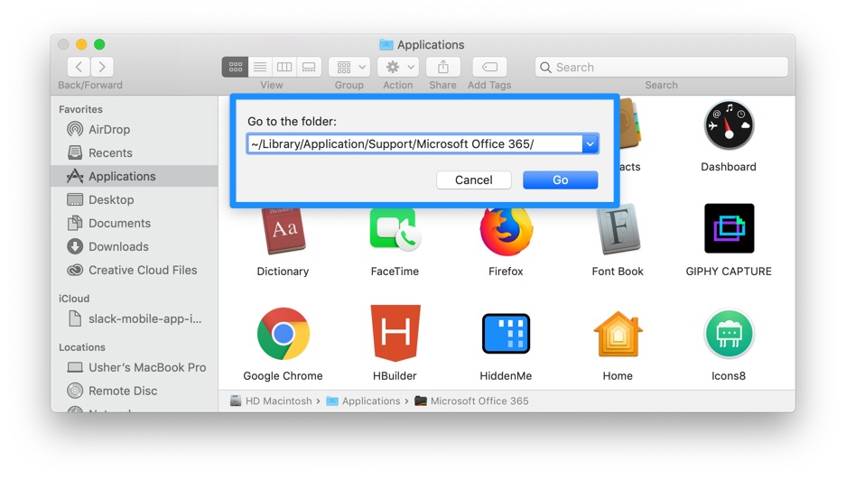The image size is (846, 479).
Task: Open the Action gear menu
Action: point(398,67)
